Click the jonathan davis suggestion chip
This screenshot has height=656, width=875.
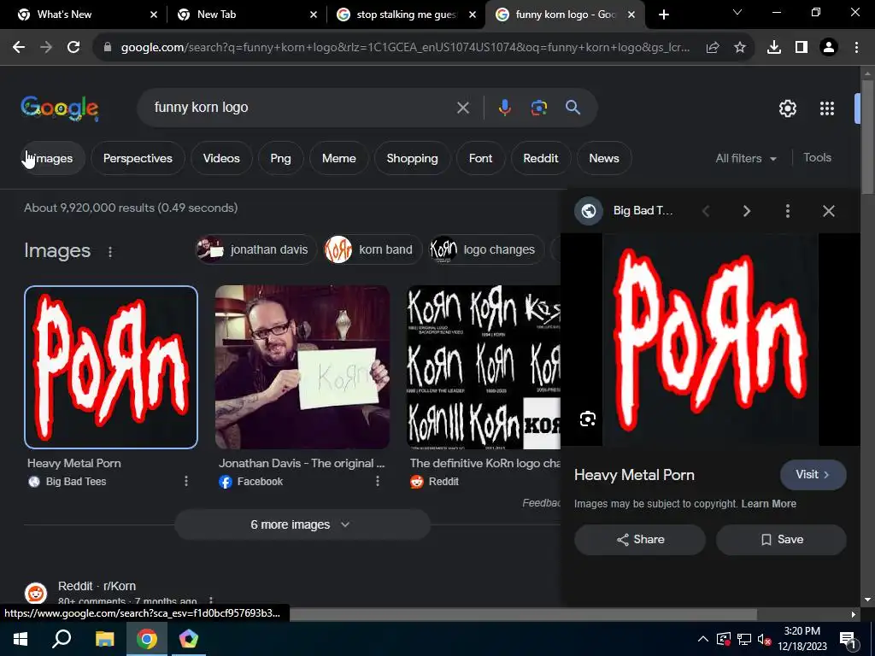coord(256,249)
